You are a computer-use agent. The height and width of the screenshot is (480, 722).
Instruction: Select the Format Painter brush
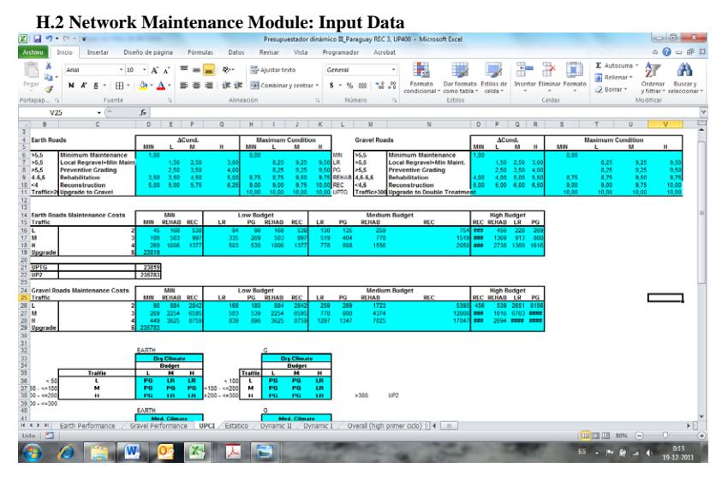tap(48, 89)
